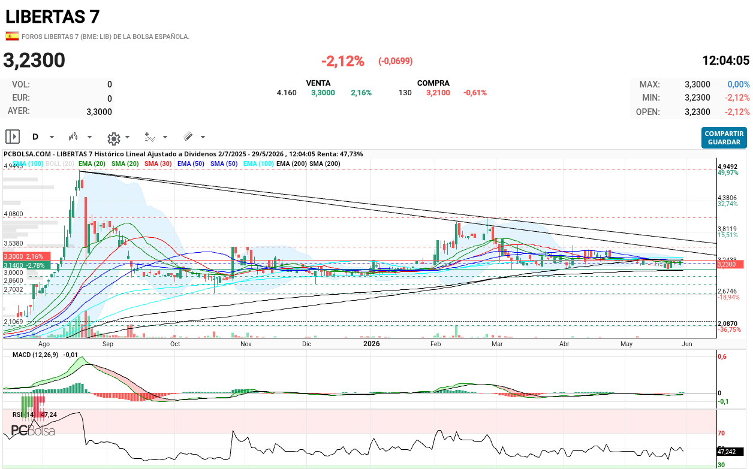
Task: Select the D timeframe label
Action: (x=35, y=137)
